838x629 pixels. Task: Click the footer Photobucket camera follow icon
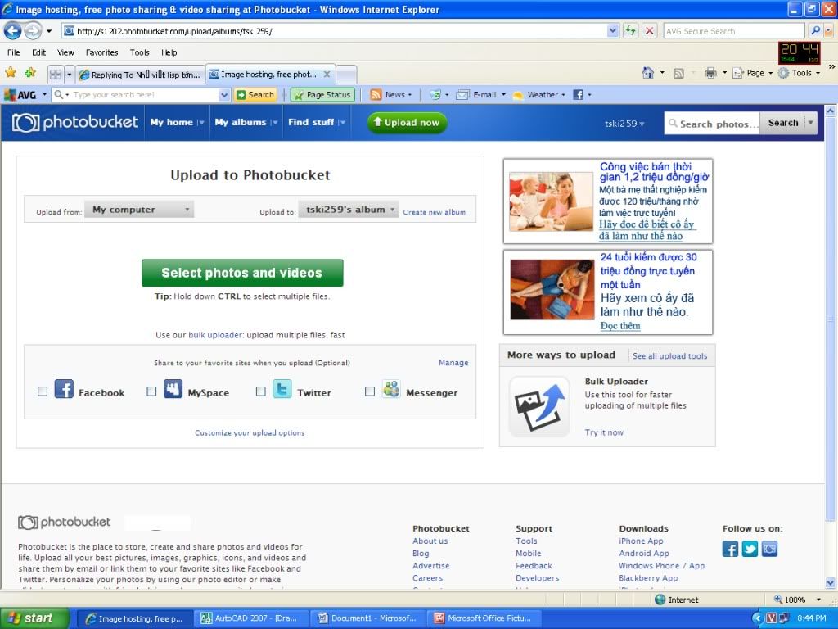769,549
